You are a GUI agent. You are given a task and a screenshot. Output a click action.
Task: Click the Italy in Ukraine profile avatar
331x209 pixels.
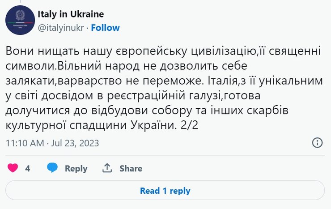pyautogui.click(x=20, y=20)
